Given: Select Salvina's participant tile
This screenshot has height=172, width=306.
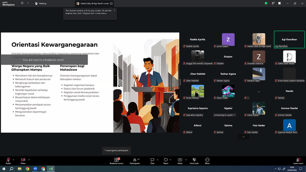Looking at the screenshot, I should (228, 125).
